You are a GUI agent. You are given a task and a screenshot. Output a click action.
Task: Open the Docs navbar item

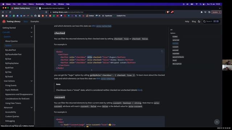tap(26, 22)
